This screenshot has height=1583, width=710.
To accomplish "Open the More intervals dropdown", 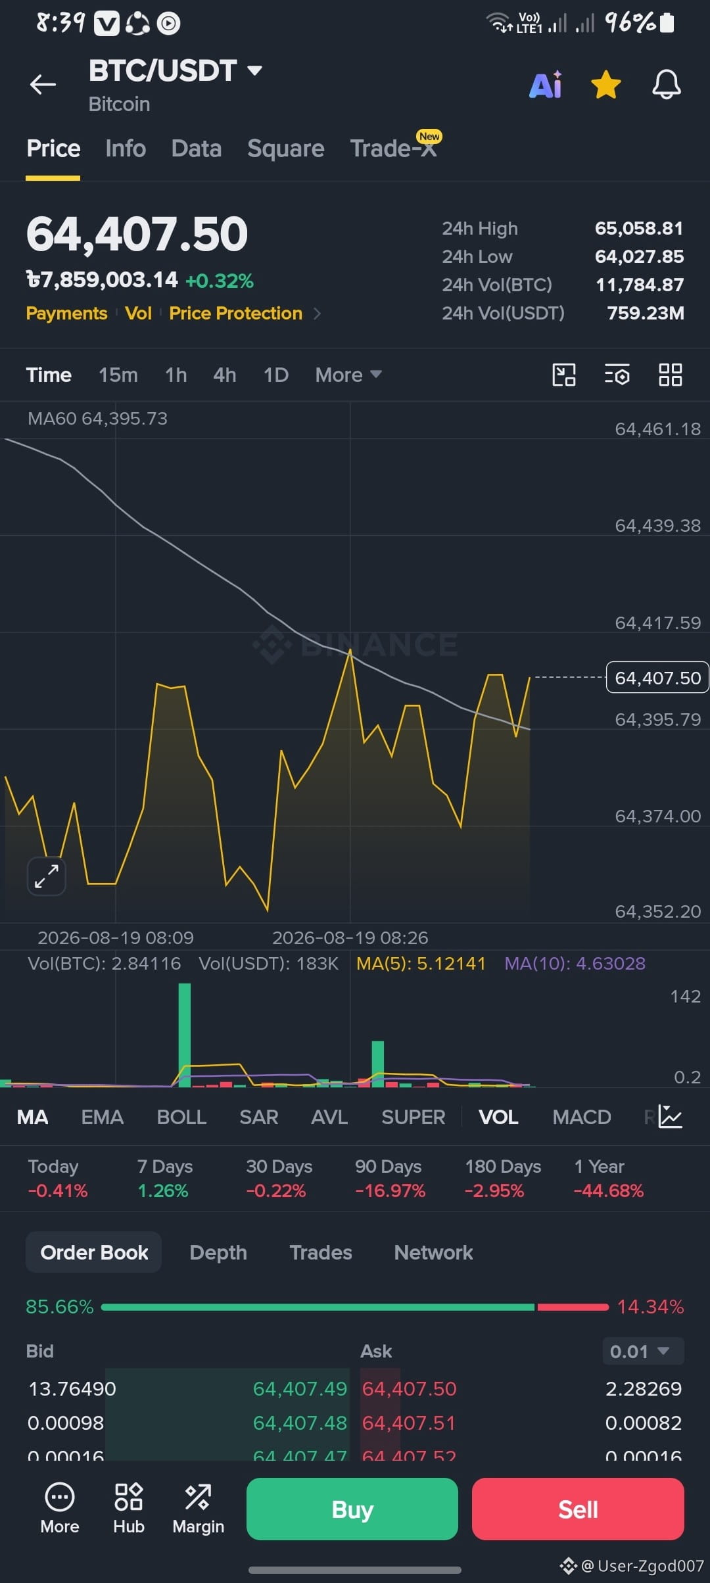I will [x=348, y=375].
